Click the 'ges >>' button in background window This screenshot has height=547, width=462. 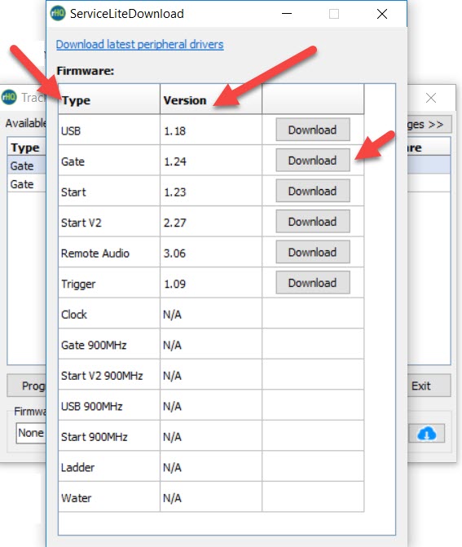coord(429,124)
